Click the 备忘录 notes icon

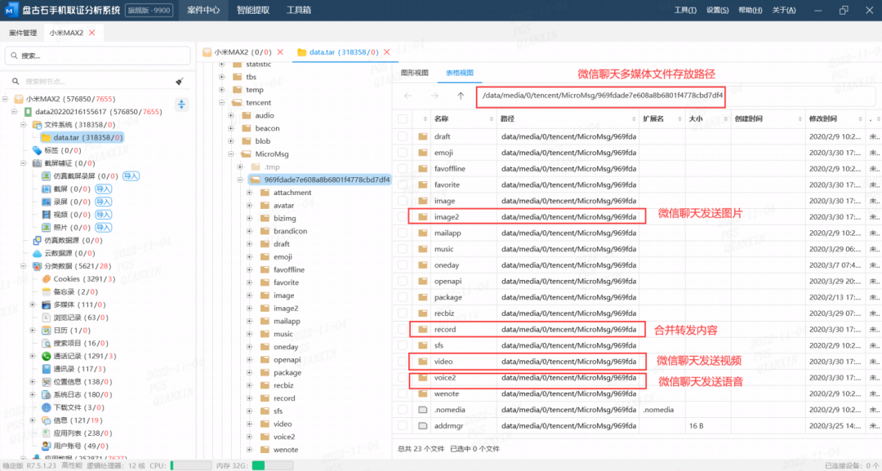[x=46, y=291]
